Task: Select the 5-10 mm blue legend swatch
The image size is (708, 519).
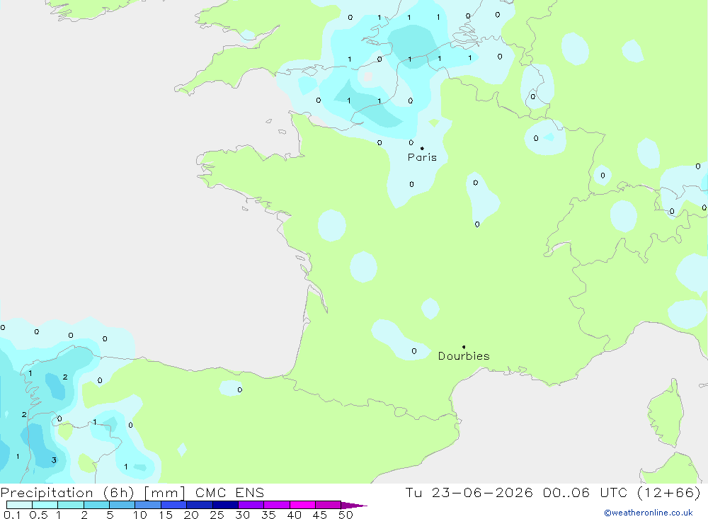Action: pyautogui.click(x=122, y=505)
